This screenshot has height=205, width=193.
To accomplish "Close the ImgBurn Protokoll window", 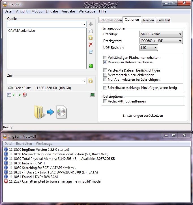I will [x=184, y=135].
